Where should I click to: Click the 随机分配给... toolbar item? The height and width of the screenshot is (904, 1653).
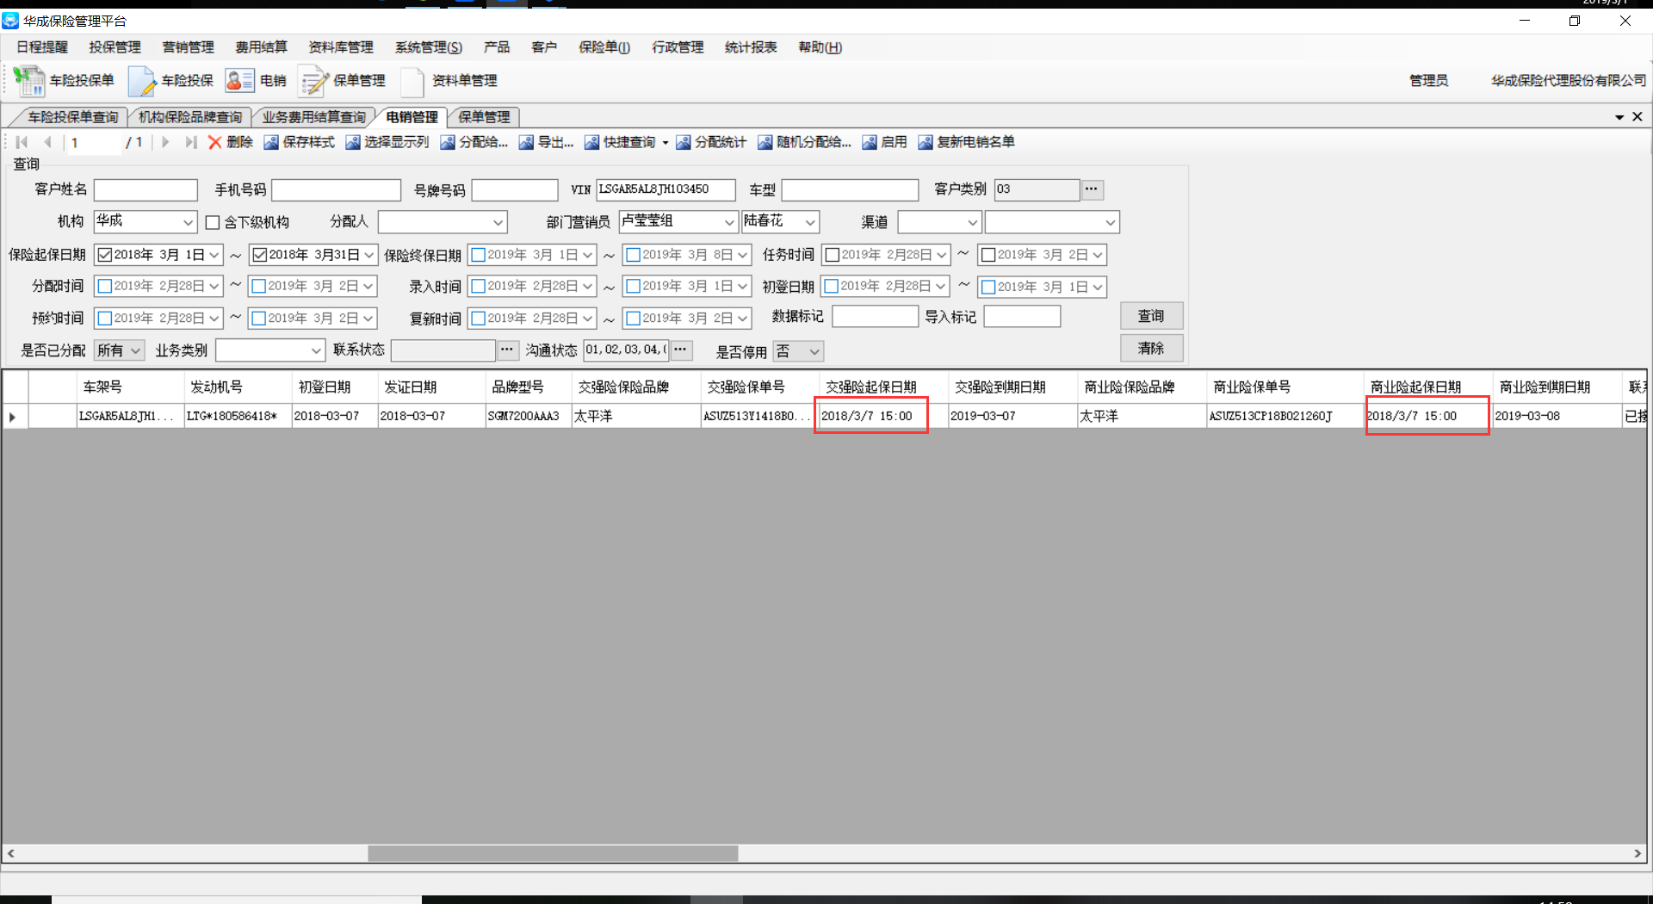click(805, 142)
